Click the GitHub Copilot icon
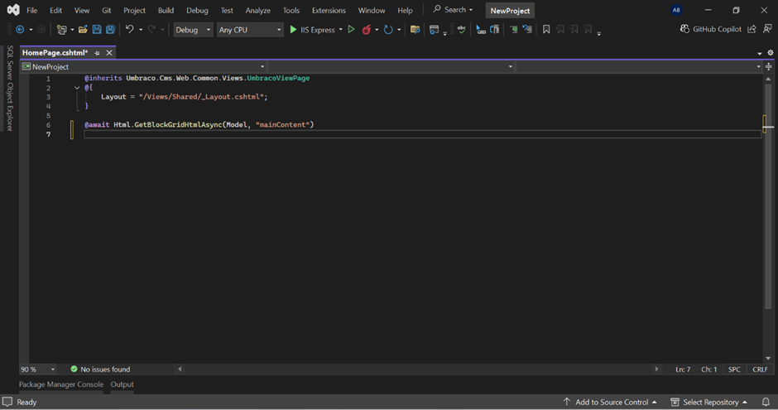 pyautogui.click(x=684, y=29)
